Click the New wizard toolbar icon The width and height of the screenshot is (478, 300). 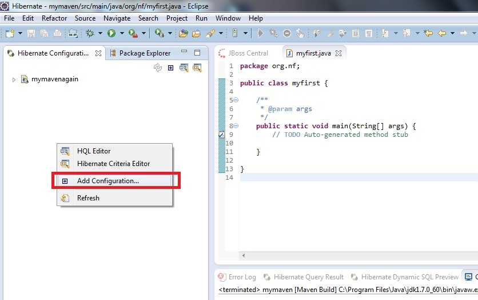tap(10, 33)
